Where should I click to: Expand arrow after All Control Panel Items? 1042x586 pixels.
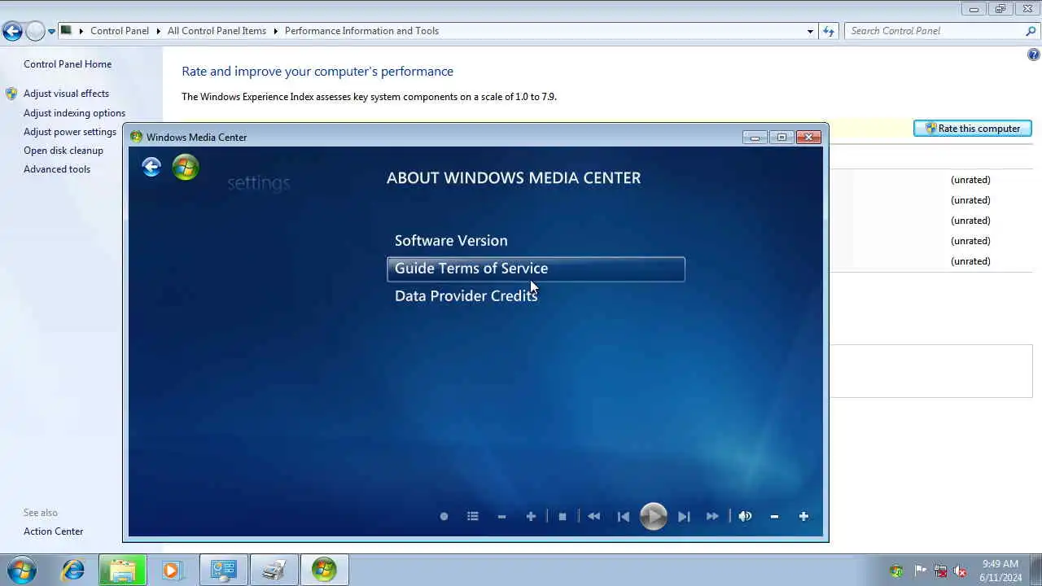(x=275, y=31)
